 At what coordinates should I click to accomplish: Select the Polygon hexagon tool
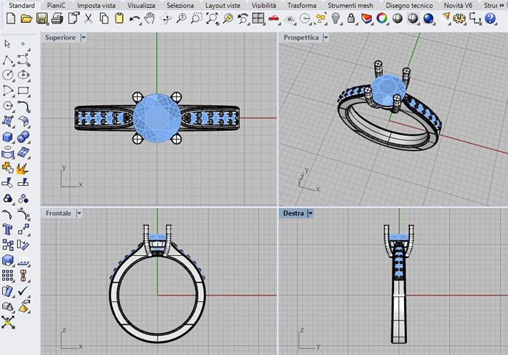[7, 106]
